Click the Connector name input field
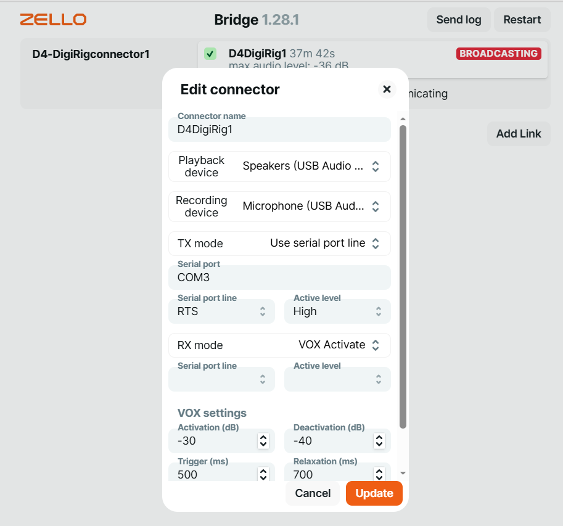 [279, 129]
